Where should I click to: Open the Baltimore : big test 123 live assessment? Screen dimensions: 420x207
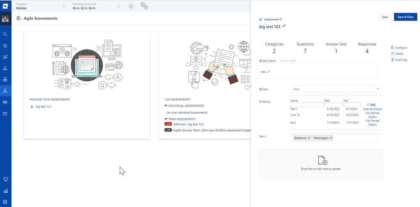(x=188, y=124)
